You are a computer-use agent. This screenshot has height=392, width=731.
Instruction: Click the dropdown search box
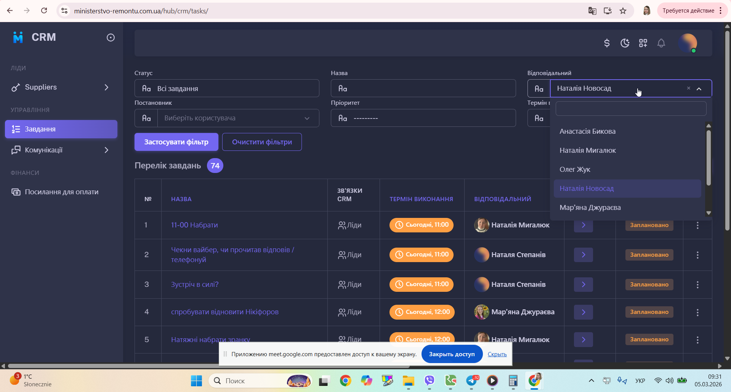pos(631,109)
